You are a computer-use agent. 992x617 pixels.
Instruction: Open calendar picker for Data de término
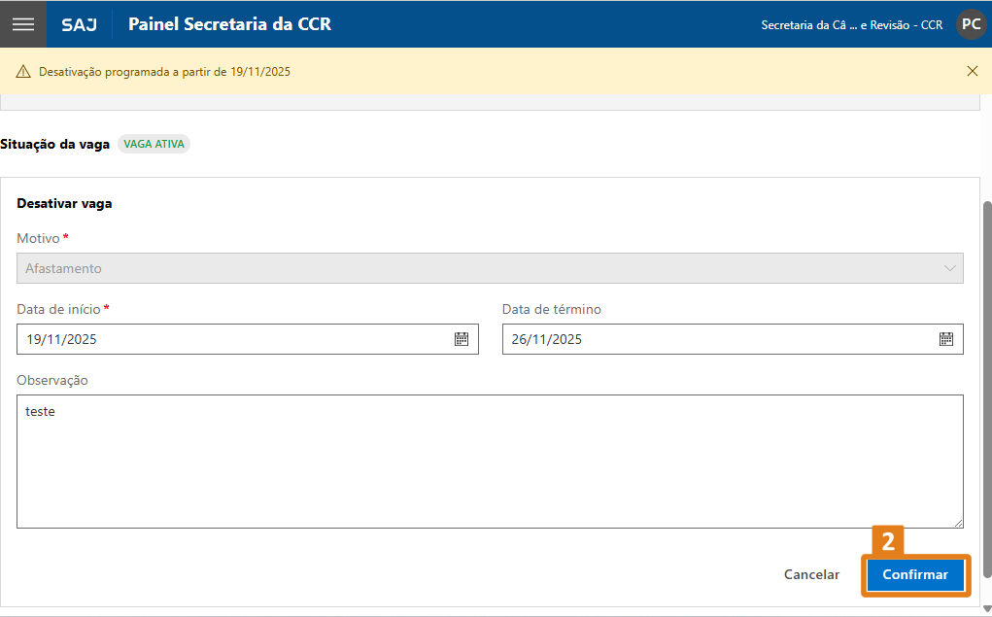coord(946,339)
